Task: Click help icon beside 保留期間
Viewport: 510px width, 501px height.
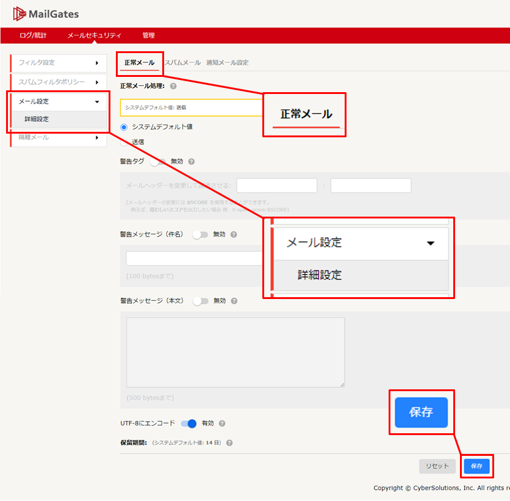Action: [x=229, y=443]
